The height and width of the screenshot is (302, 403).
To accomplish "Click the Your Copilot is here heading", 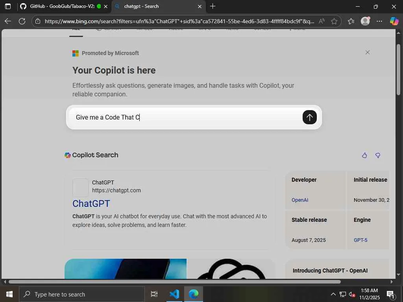I will (114, 70).
